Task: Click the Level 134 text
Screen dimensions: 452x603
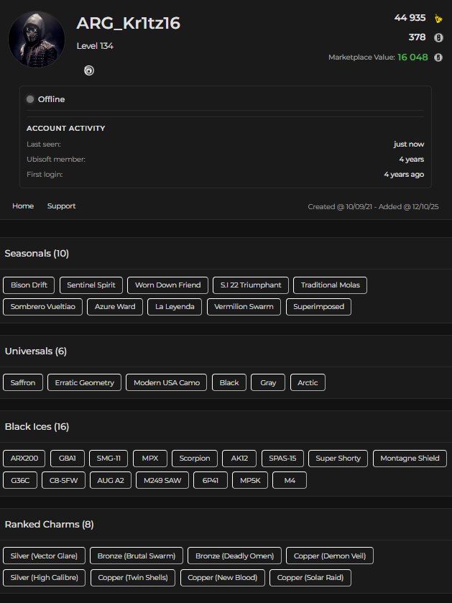Action: point(95,46)
